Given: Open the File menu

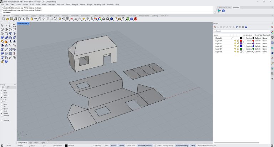Looking at the screenshot, I should [x=2, y=4].
